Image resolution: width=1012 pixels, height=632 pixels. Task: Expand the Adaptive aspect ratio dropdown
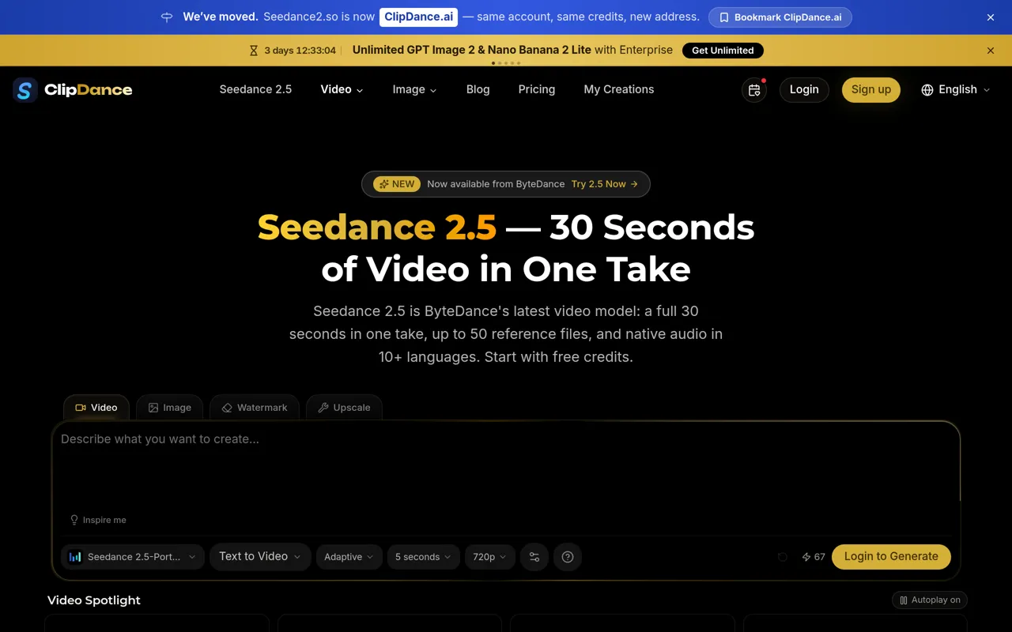tap(349, 557)
